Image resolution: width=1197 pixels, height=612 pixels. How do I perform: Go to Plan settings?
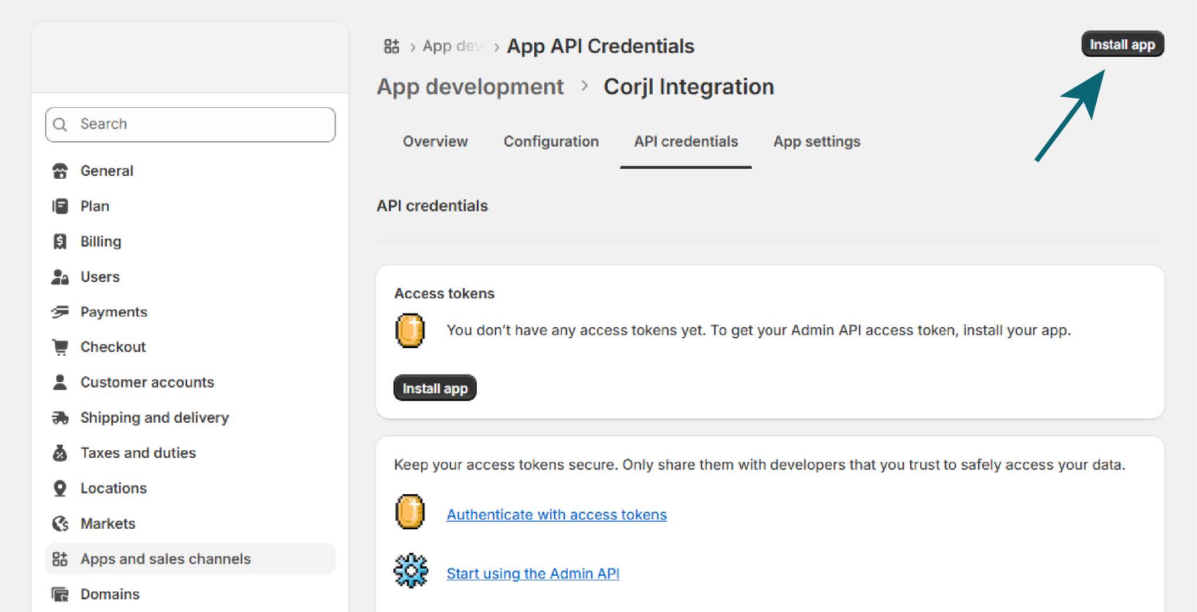click(x=190, y=206)
